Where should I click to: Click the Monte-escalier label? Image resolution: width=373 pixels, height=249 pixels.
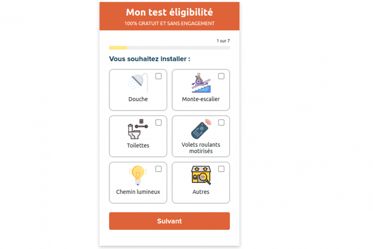point(201,99)
